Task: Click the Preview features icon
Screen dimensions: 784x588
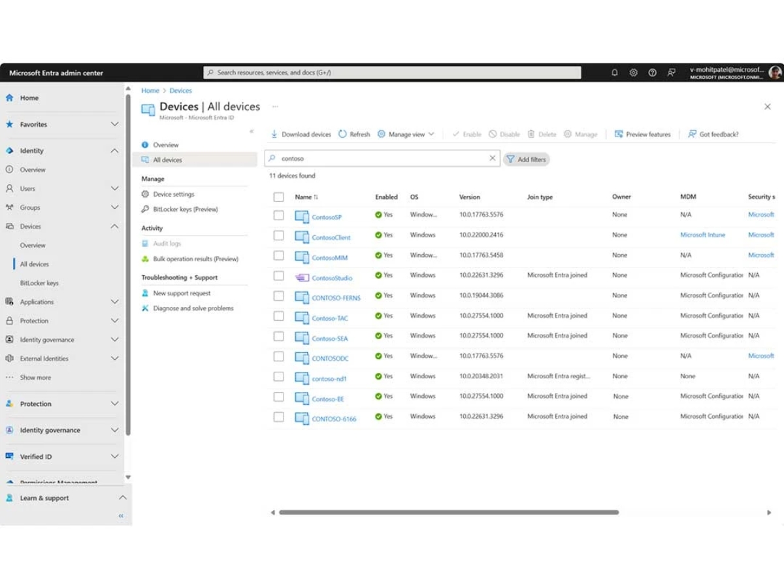Action: click(619, 134)
